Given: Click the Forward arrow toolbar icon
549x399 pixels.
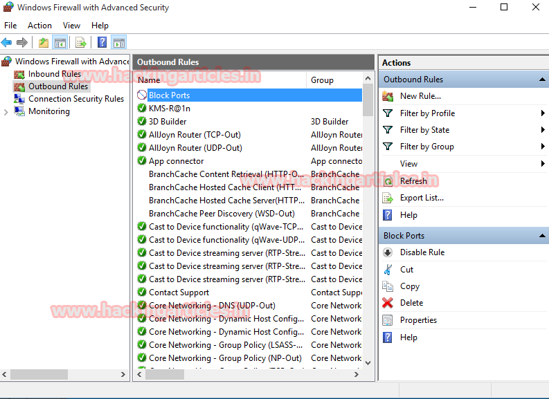Looking at the screenshot, I should (x=21, y=43).
